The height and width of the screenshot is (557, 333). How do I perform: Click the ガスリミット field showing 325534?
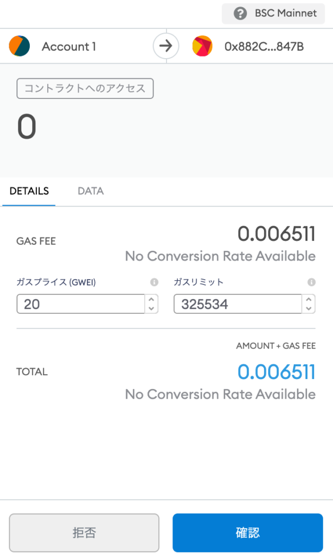pyautogui.click(x=237, y=304)
